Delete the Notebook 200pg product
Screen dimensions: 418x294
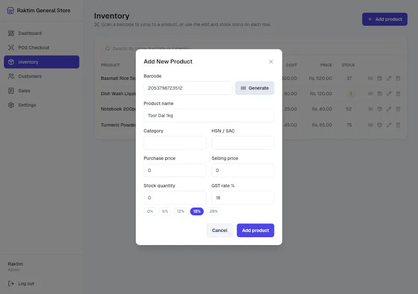click(x=398, y=109)
